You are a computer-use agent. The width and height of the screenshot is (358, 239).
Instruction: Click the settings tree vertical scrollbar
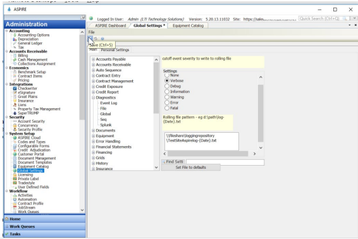[x=156, y=88]
